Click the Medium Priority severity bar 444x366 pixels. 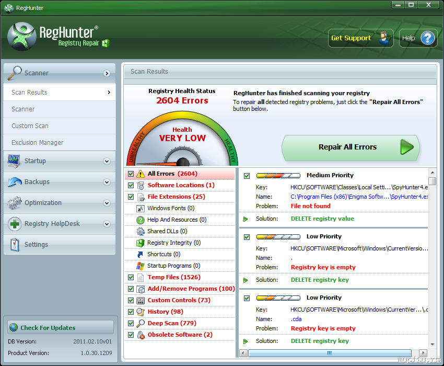pos(278,176)
